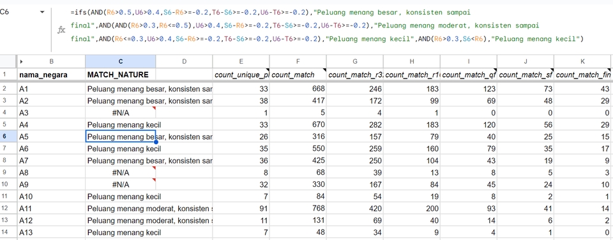Click the value 420 in column G
The image size is (613, 240).
tap(355, 209)
